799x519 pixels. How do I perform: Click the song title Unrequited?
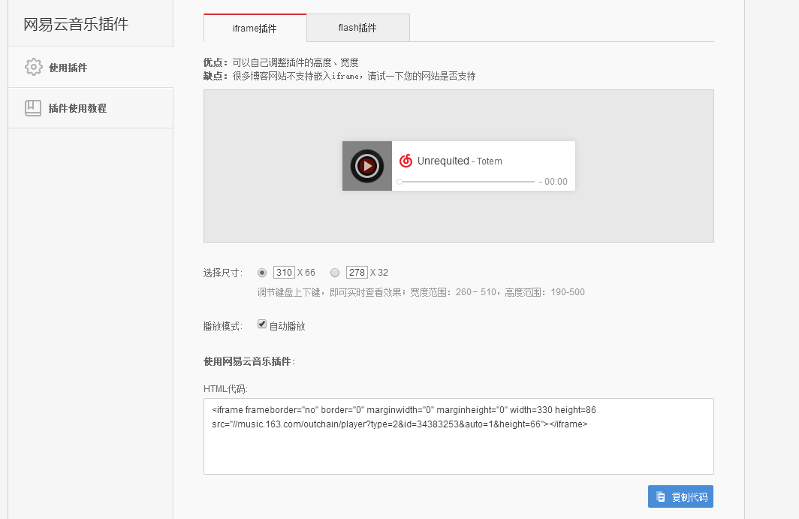(443, 161)
